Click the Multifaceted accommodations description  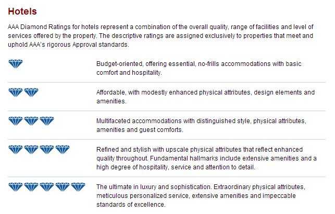(201, 125)
